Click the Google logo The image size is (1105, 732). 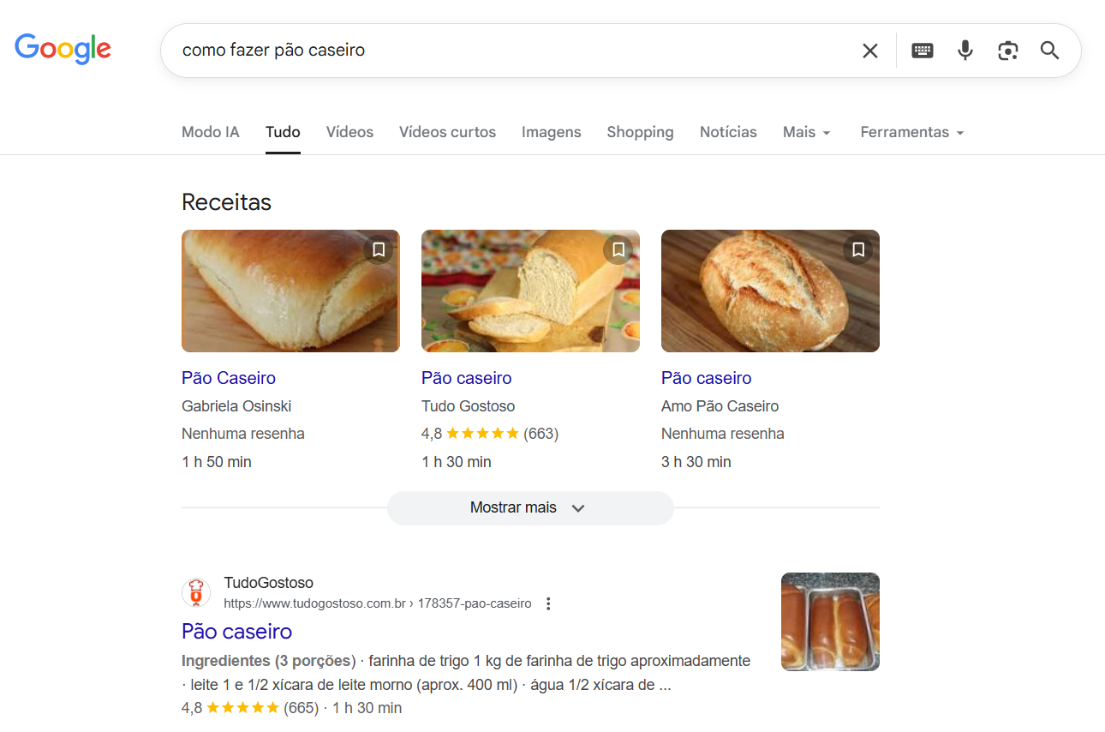63,49
